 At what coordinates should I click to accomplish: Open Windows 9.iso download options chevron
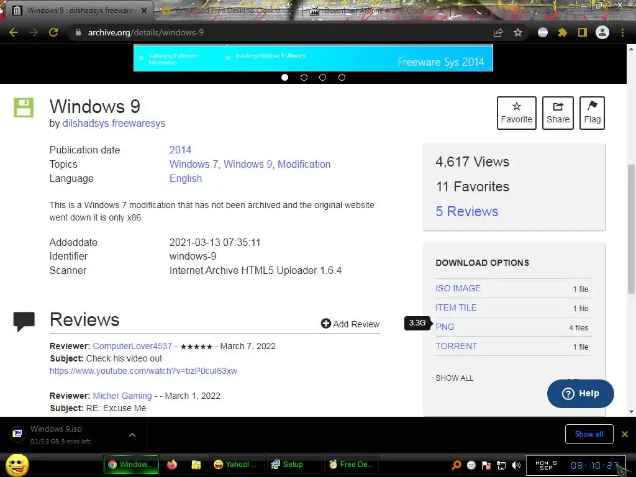(x=132, y=435)
